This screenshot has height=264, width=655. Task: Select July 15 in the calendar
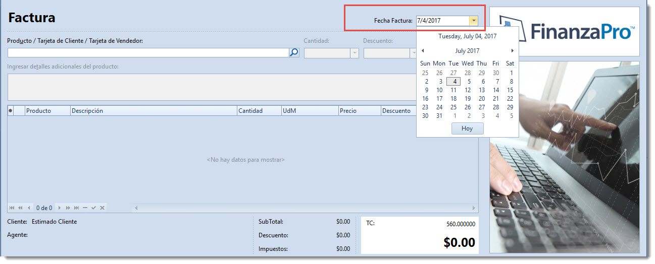pos(510,90)
